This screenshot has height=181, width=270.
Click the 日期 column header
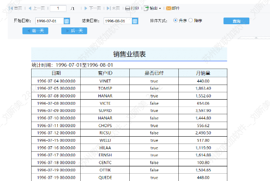56,73
